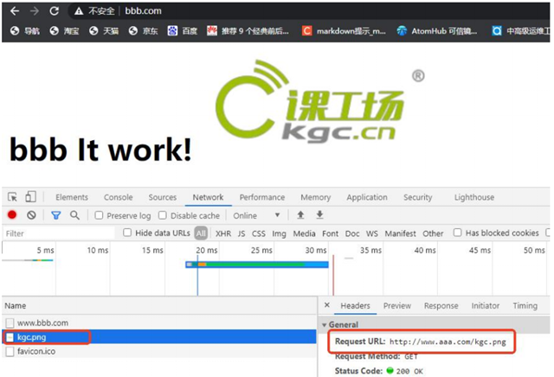Open the 淘宝 bookmark
The height and width of the screenshot is (377, 554).
pos(64,31)
